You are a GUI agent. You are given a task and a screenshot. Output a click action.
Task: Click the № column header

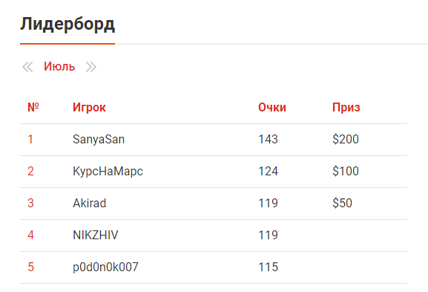point(33,107)
